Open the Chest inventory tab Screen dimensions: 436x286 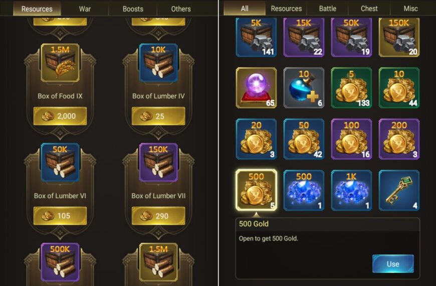coord(369,9)
